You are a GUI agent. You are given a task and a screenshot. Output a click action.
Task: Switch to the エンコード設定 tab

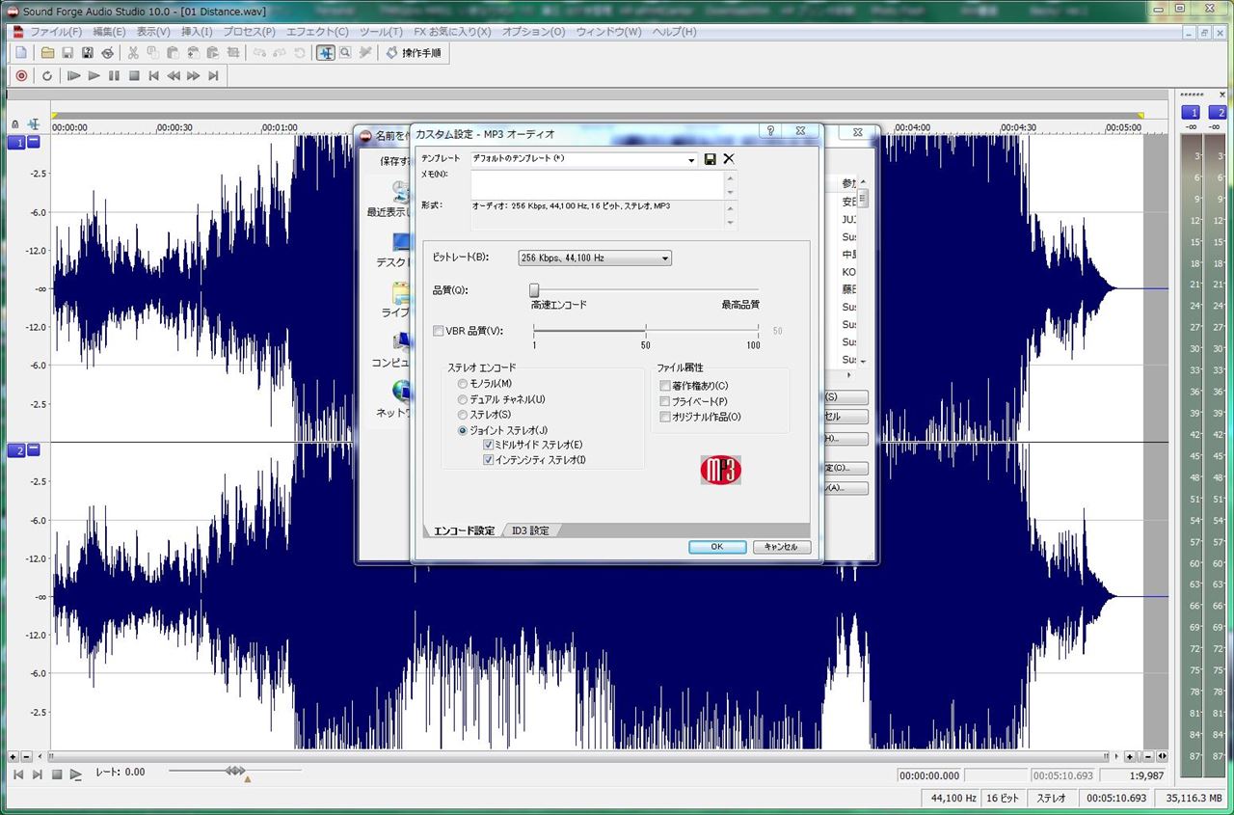click(x=464, y=530)
